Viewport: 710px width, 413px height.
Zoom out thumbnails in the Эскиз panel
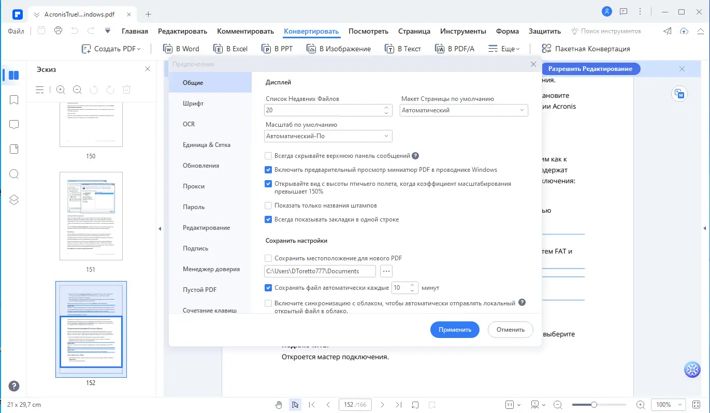pos(77,90)
